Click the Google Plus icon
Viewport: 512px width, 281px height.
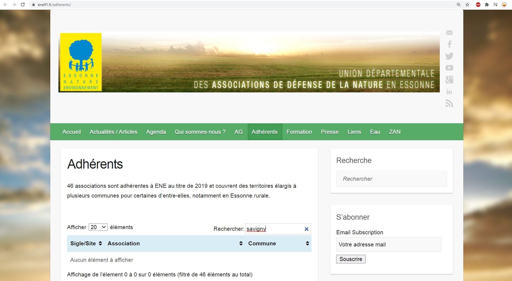[x=449, y=80]
